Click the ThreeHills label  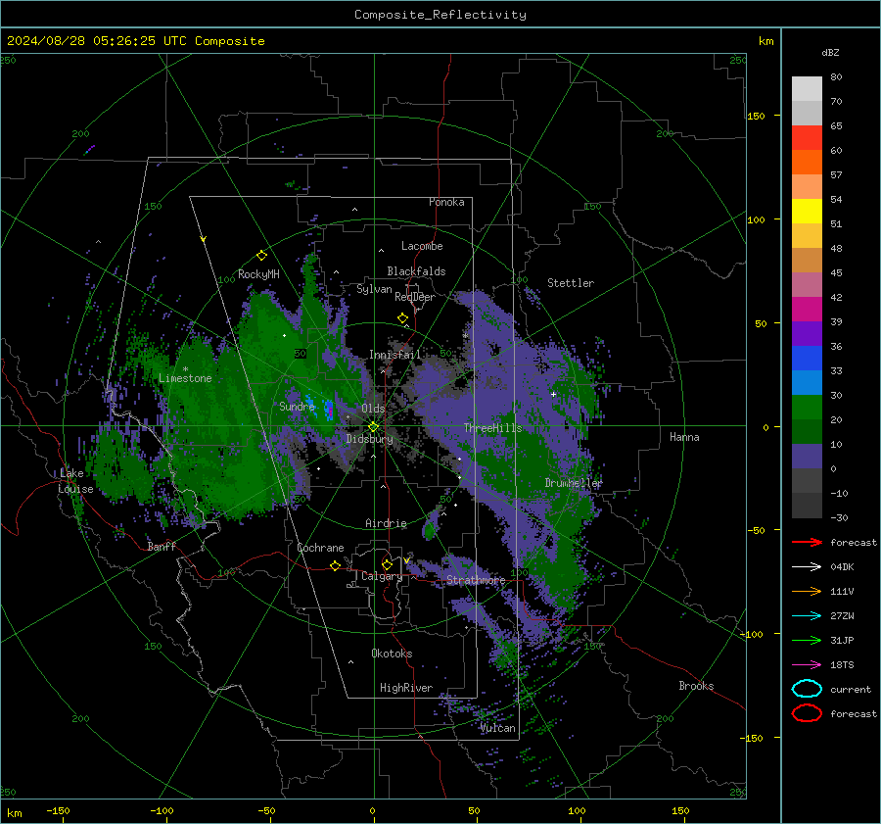point(492,428)
